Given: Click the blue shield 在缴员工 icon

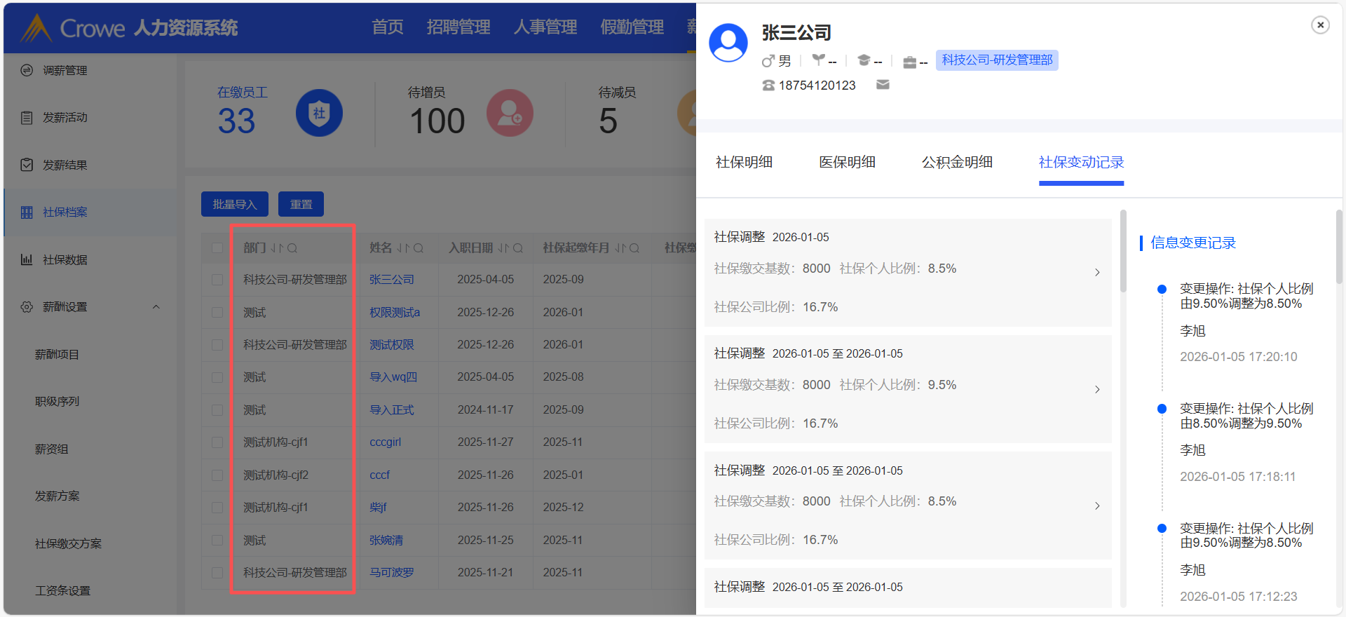Looking at the screenshot, I should pyautogui.click(x=319, y=113).
